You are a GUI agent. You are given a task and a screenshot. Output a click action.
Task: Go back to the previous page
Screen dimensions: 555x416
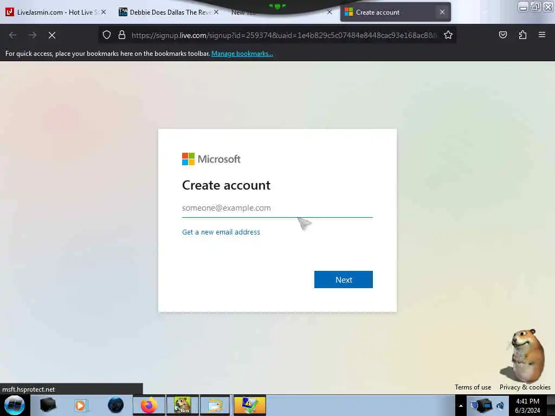pos(13,35)
